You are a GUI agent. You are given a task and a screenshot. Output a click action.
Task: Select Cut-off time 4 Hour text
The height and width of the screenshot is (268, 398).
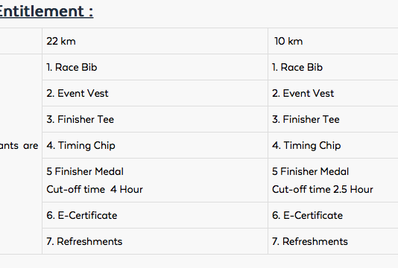click(x=95, y=189)
